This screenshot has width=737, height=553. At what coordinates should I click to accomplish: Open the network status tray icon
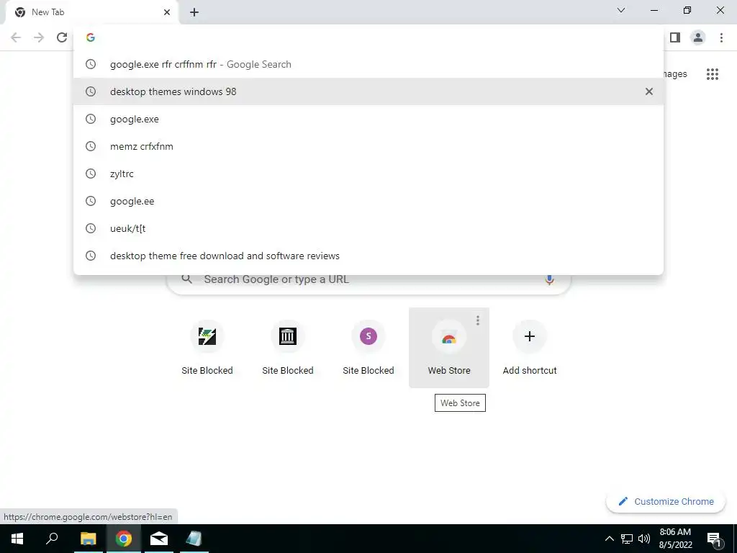click(x=627, y=539)
